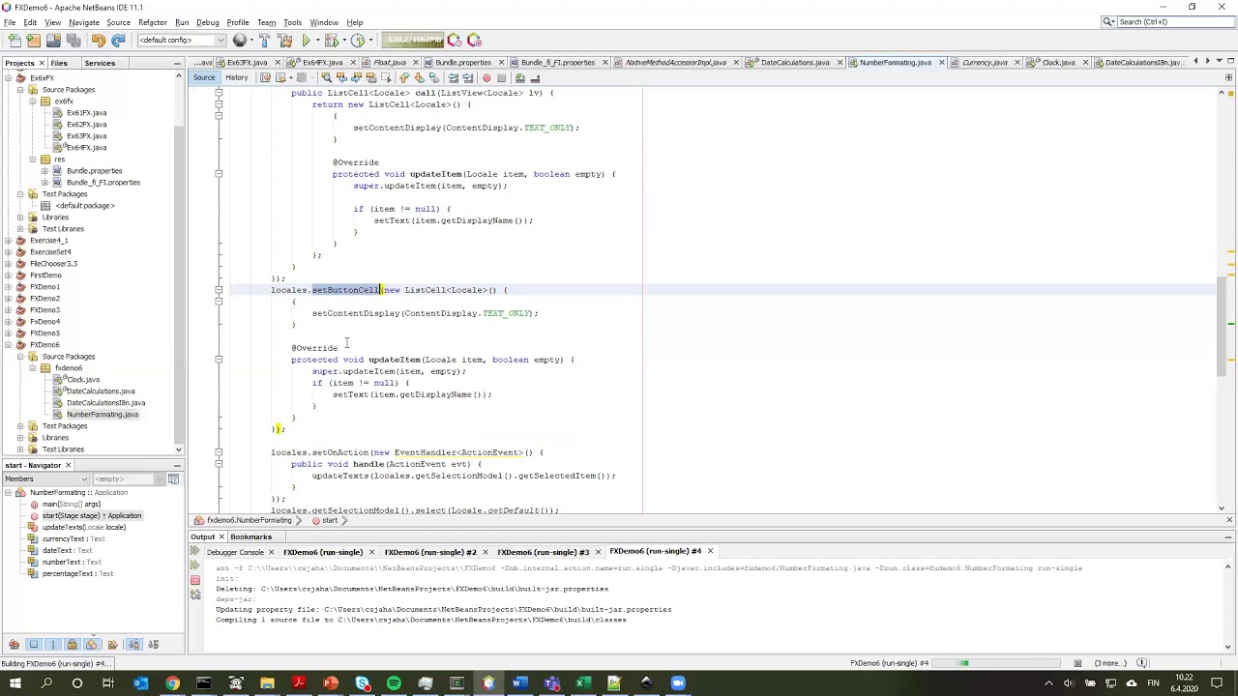
Task: Click the fxdemo6.NumberFormating breadcrumb
Action: pos(249,521)
